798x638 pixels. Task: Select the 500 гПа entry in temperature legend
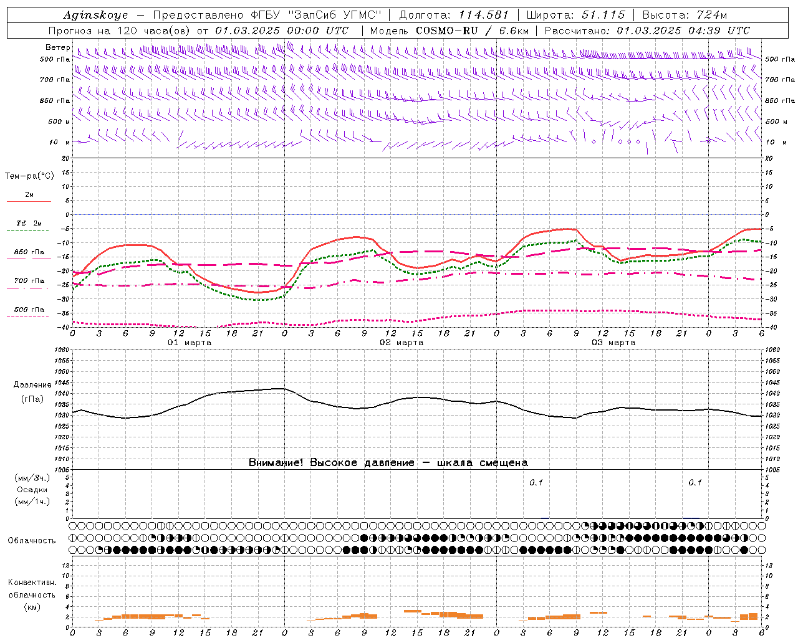(29, 310)
